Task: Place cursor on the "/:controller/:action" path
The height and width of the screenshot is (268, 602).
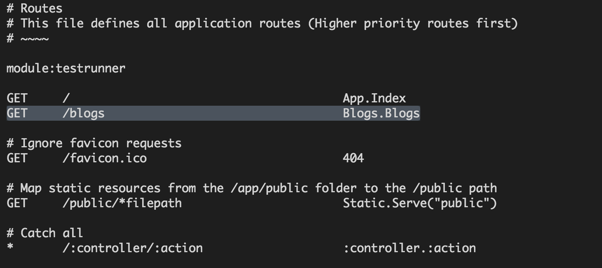Action: tap(132, 247)
